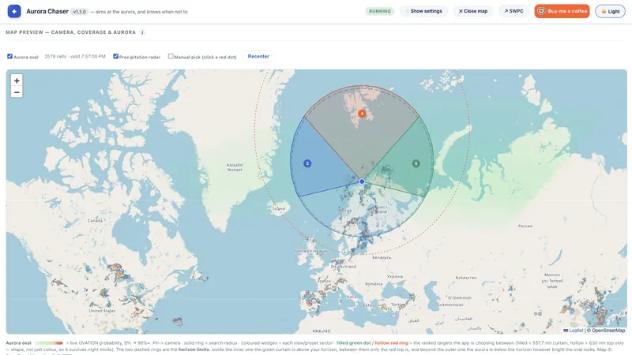Image resolution: width=632 pixels, height=355 pixels.
Task: Click the v1.1.0 version badge
Action: [80, 12]
